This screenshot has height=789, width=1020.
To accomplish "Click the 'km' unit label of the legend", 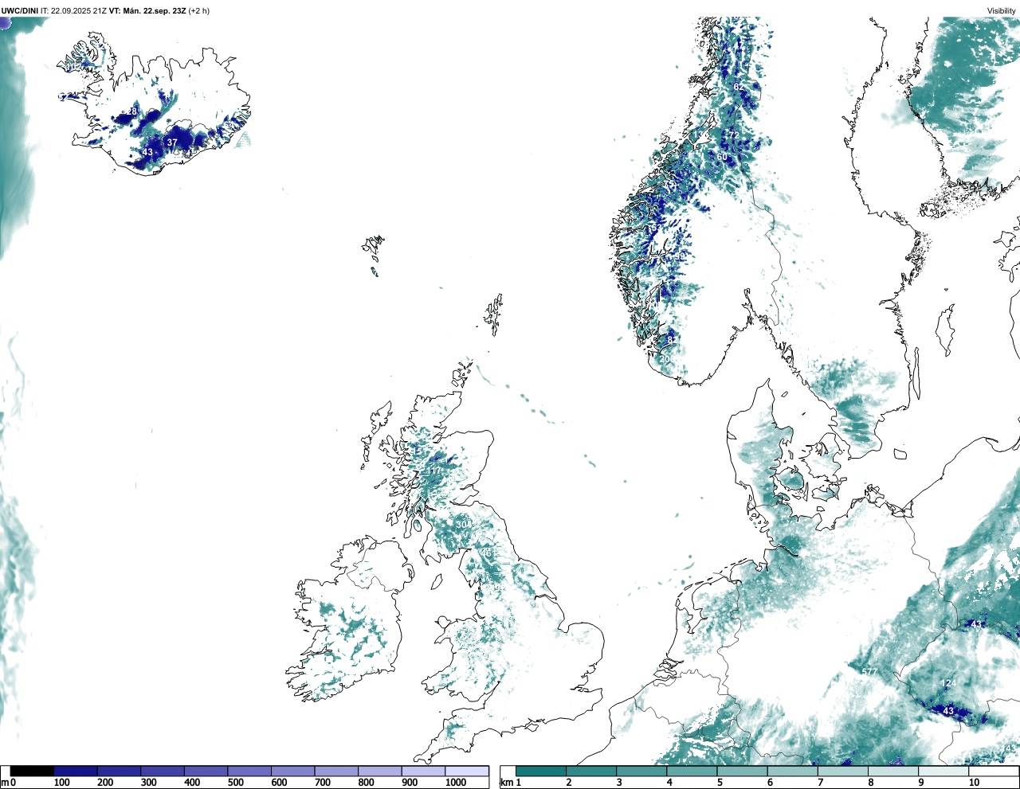I will pos(507,783).
